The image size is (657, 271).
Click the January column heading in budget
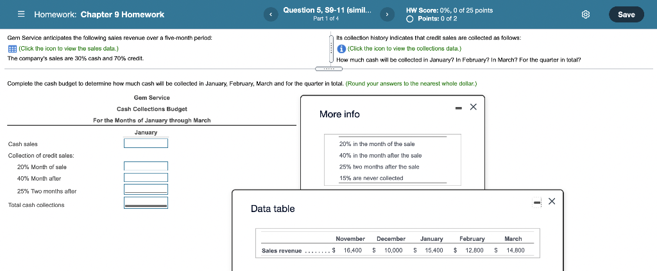(x=146, y=133)
